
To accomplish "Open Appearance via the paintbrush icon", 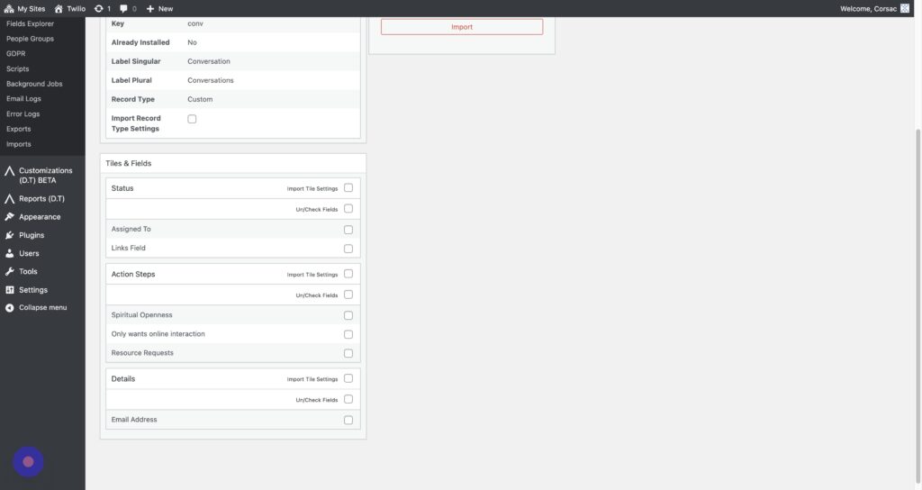I will click(x=10, y=217).
